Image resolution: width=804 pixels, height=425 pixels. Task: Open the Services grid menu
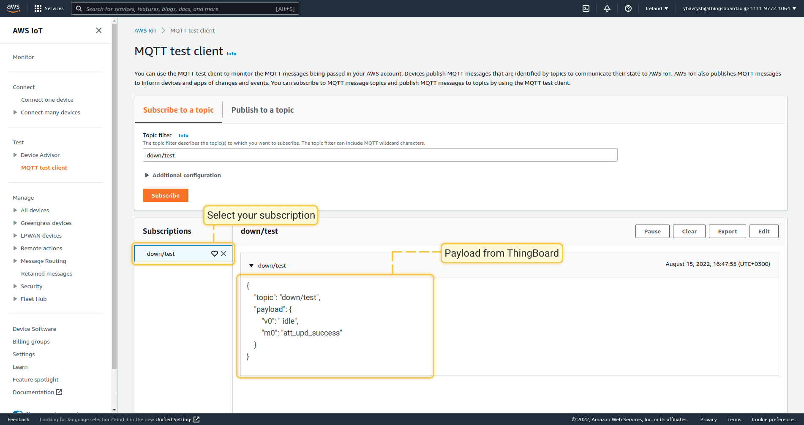click(x=49, y=8)
